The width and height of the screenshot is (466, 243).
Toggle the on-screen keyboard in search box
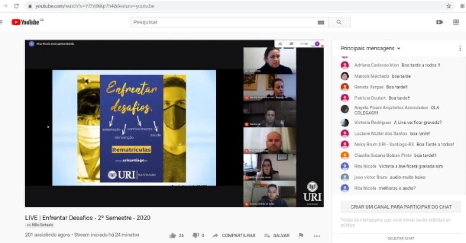[x=320, y=22]
